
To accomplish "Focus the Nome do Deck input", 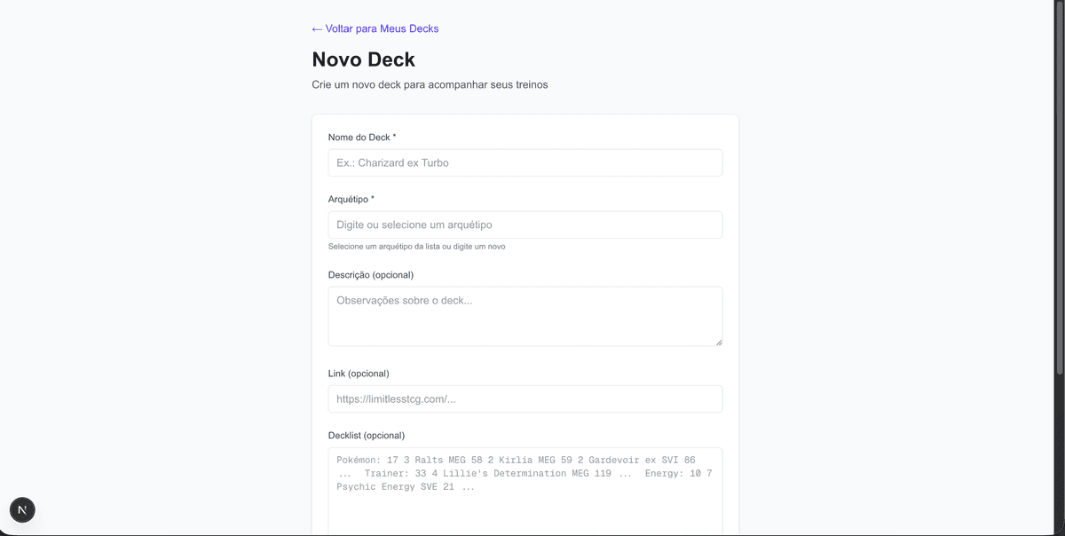I will [525, 163].
